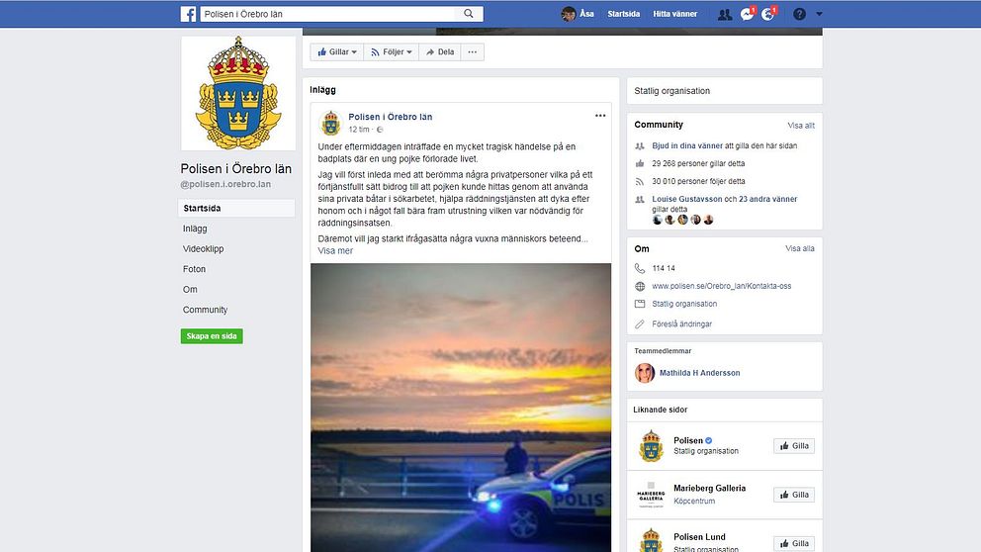Viewport: 981px width, 552px height.
Task: Expand post text with Visa mer
Action: point(335,250)
